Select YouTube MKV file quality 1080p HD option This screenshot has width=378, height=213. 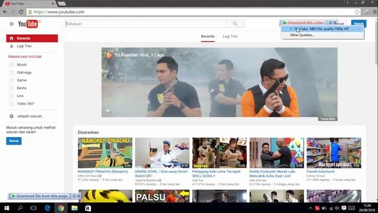[x=322, y=29]
